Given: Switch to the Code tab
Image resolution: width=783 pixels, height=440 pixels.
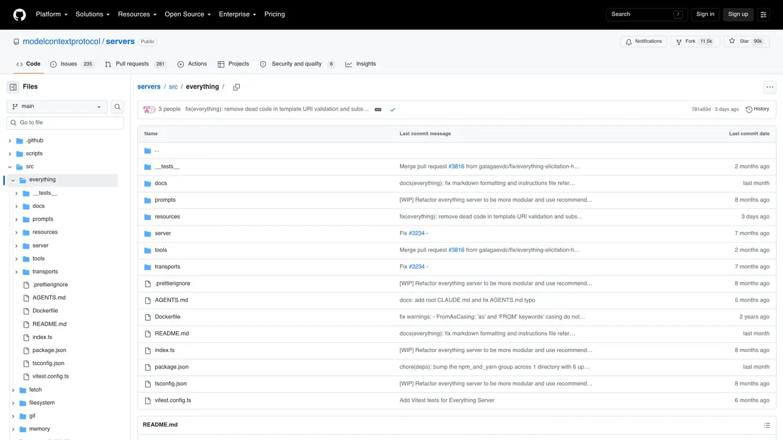Looking at the screenshot, I should coord(28,64).
